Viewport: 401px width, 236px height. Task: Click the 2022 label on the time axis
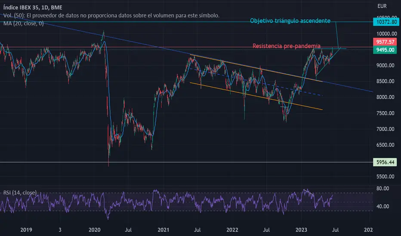tap(232, 230)
